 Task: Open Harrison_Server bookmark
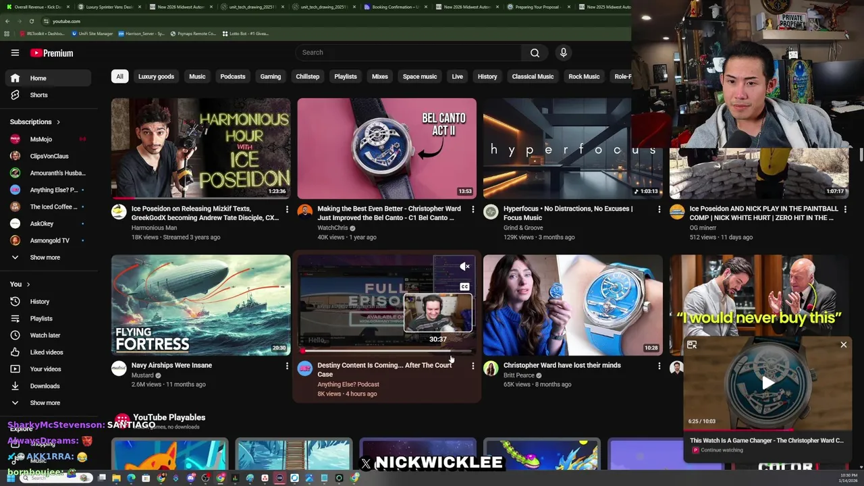click(142, 33)
